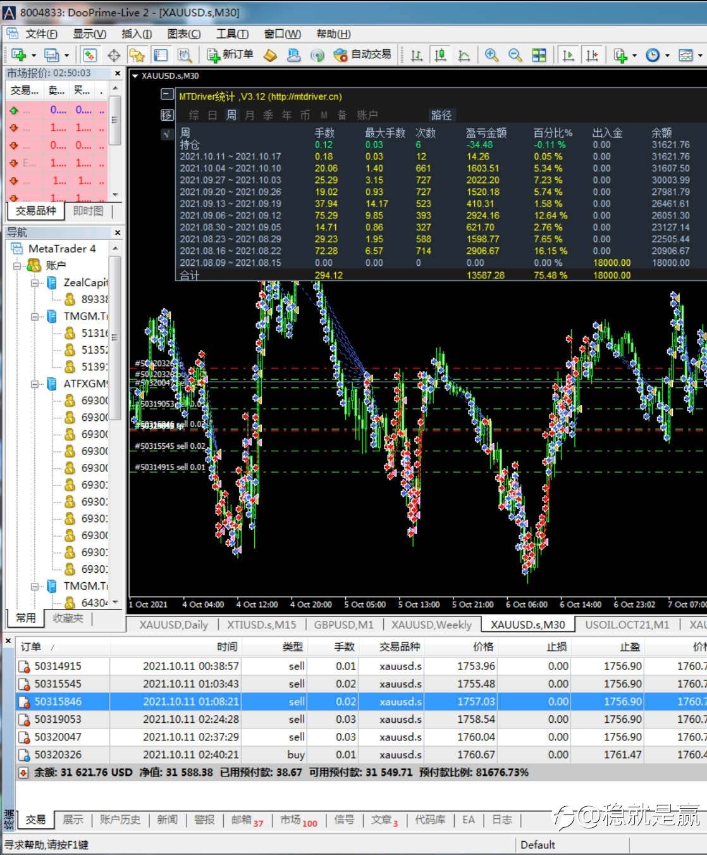Viewport: 707px width, 855px height.
Task: Select the 月 monthly statistics tab
Action: click(249, 115)
